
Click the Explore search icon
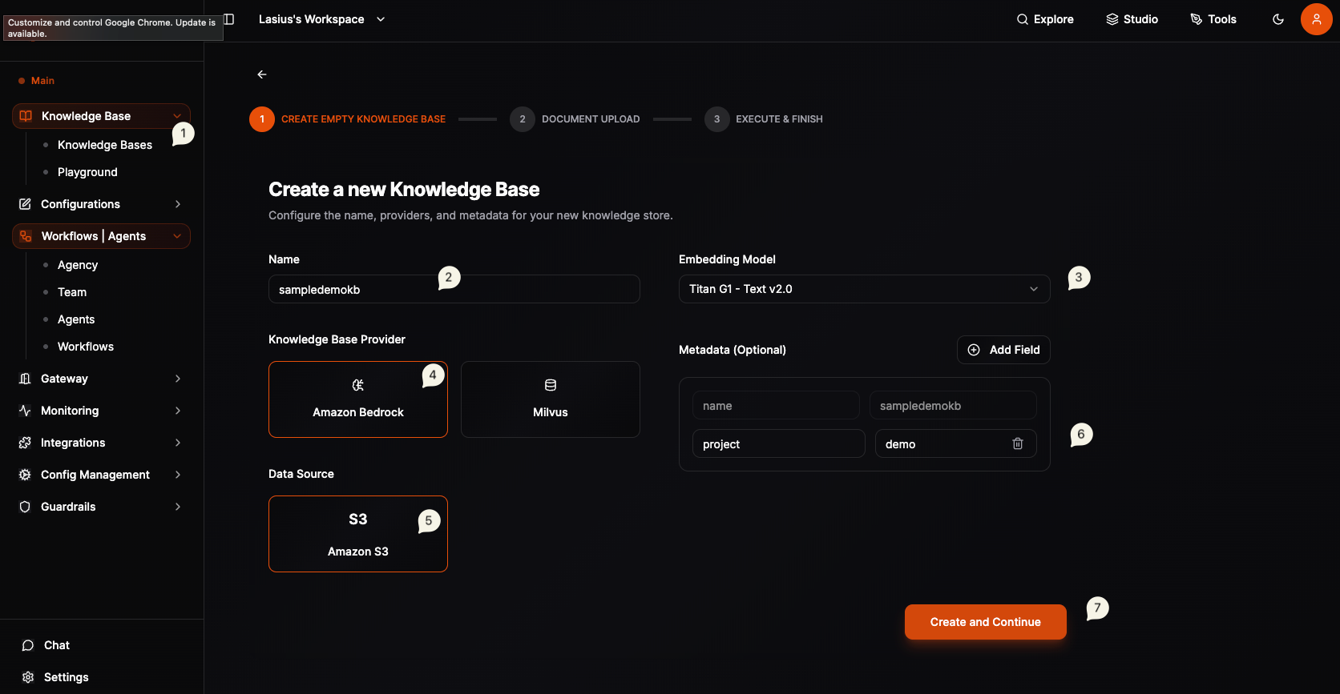pos(1023,19)
